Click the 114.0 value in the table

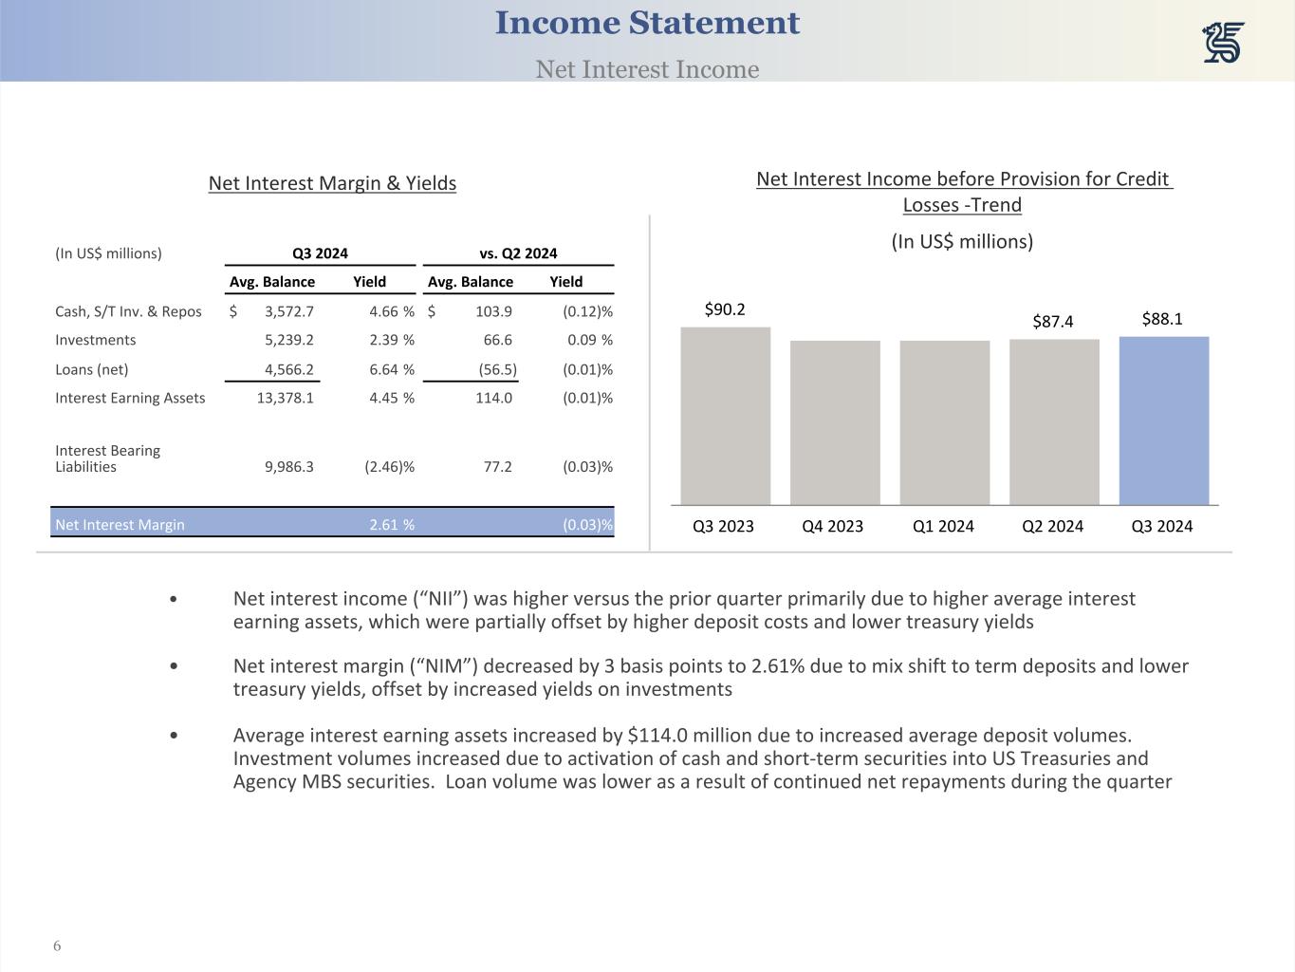tap(493, 398)
